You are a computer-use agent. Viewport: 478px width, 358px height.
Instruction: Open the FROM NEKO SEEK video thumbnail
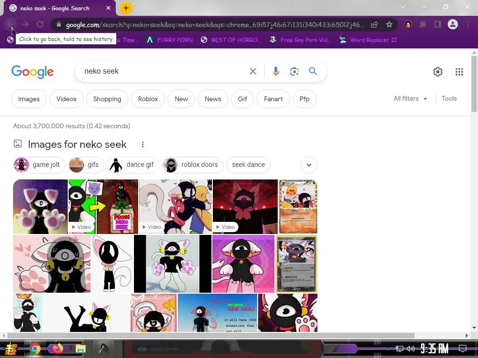(103, 207)
